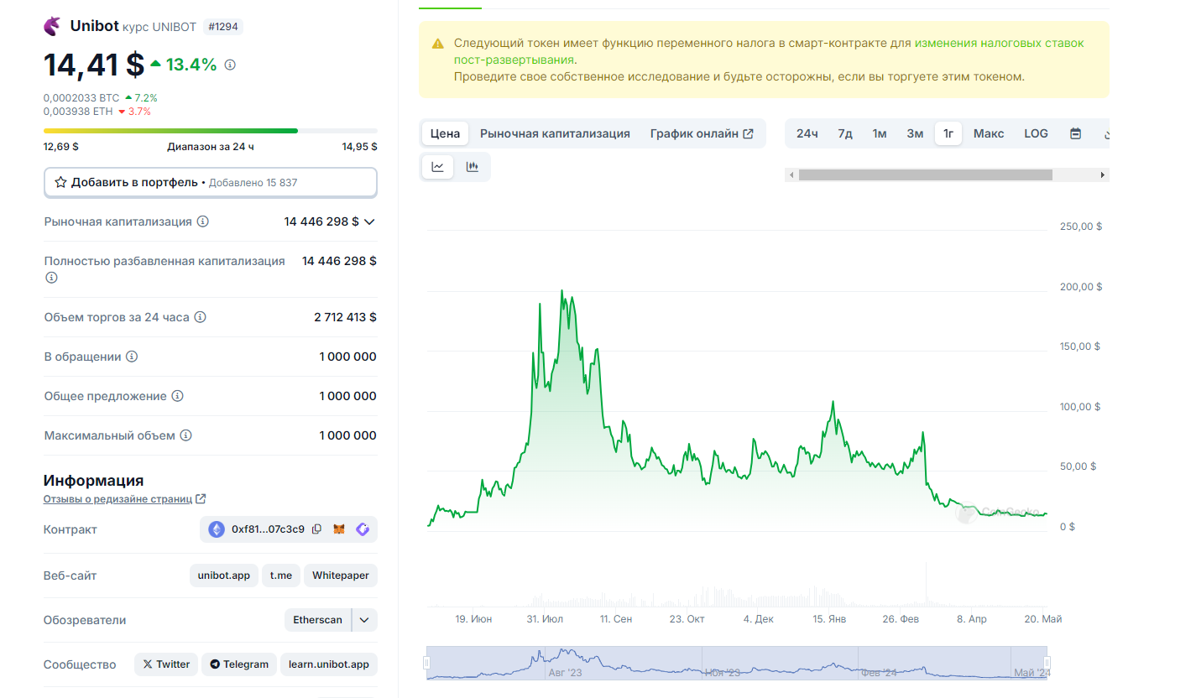Open the t.me website link
Screen dimensions: 1196x698
coord(281,576)
